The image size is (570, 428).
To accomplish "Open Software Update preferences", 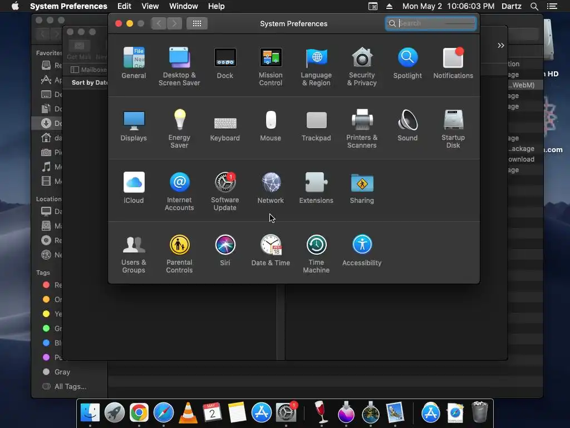I will pyautogui.click(x=225, y=192).
